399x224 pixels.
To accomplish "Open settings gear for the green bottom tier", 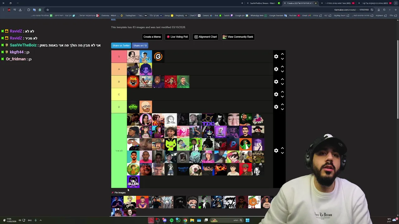I will point(276,151).
